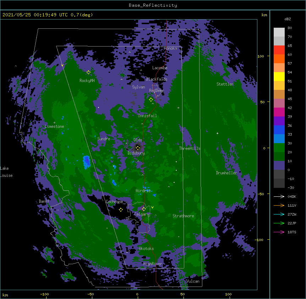Viewport: 306px width, 299px height.
Task: Click the Limestone label on the map
Action: pos(54,126)
